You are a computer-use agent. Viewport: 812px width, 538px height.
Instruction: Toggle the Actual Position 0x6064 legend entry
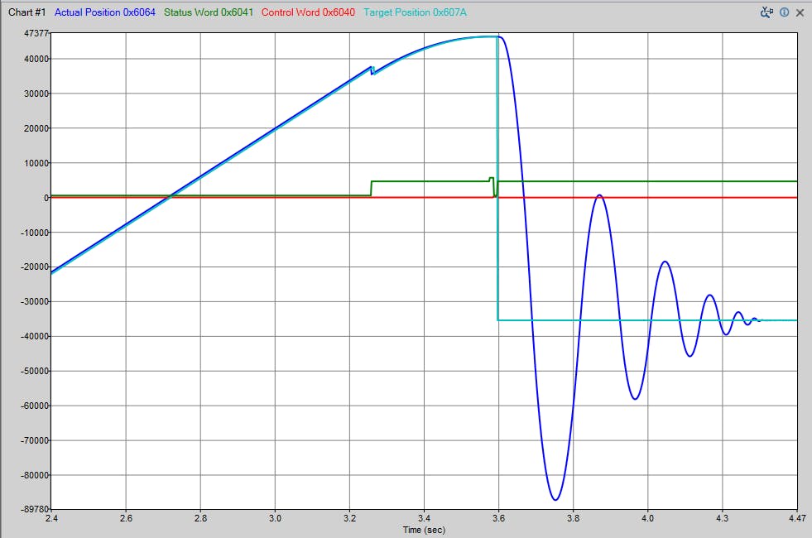[x=105, y=12]
